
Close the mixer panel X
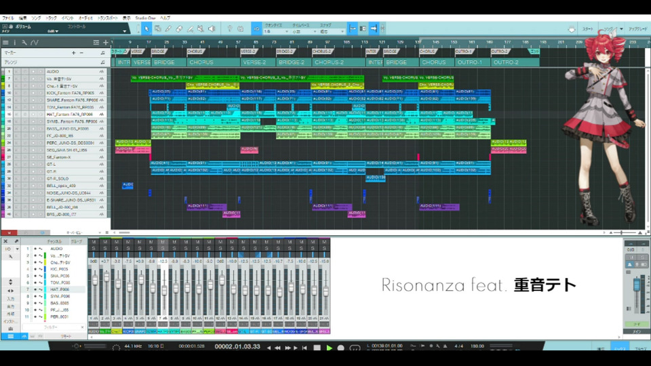[5, 241]
